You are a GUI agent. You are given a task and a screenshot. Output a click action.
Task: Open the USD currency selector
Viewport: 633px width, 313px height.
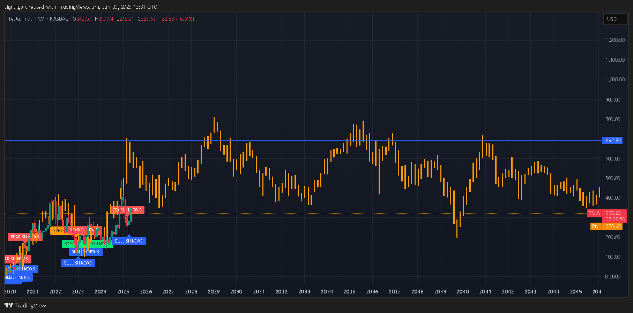615,19
